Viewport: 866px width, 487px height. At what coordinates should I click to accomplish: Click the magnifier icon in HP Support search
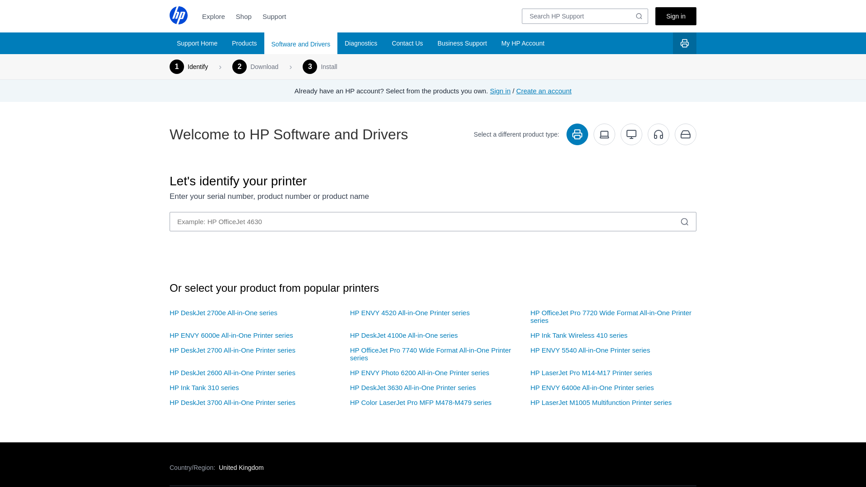point(639,16)
